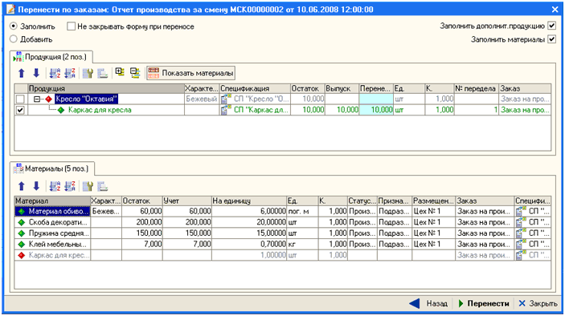
Task: Sort materials descending Z-A
Action: click(70, 186)
